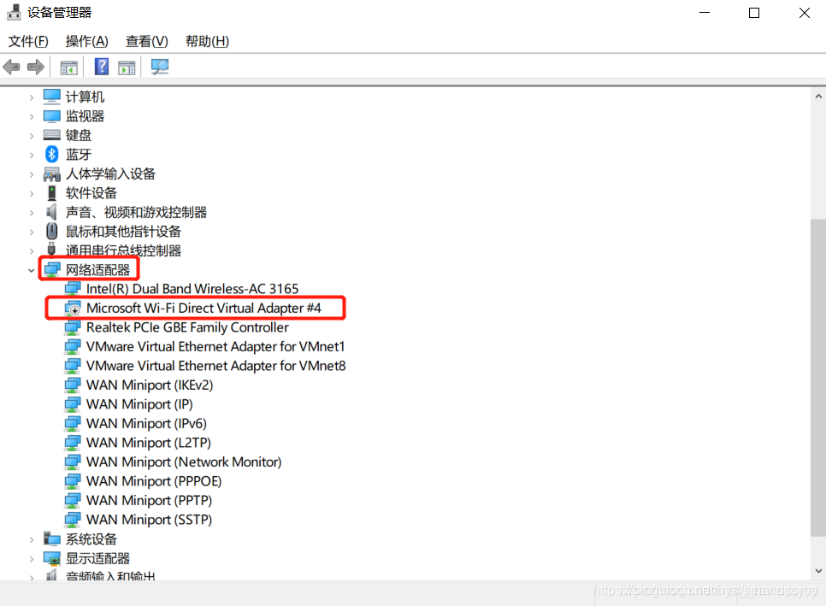826x606 pixels.
Task: Select WAN Miniport (IPv6)
Action: tap(146, 423)
